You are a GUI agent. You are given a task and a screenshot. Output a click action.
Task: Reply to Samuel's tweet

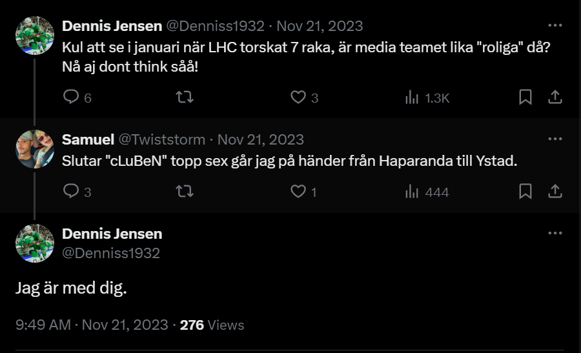(70, 192)
